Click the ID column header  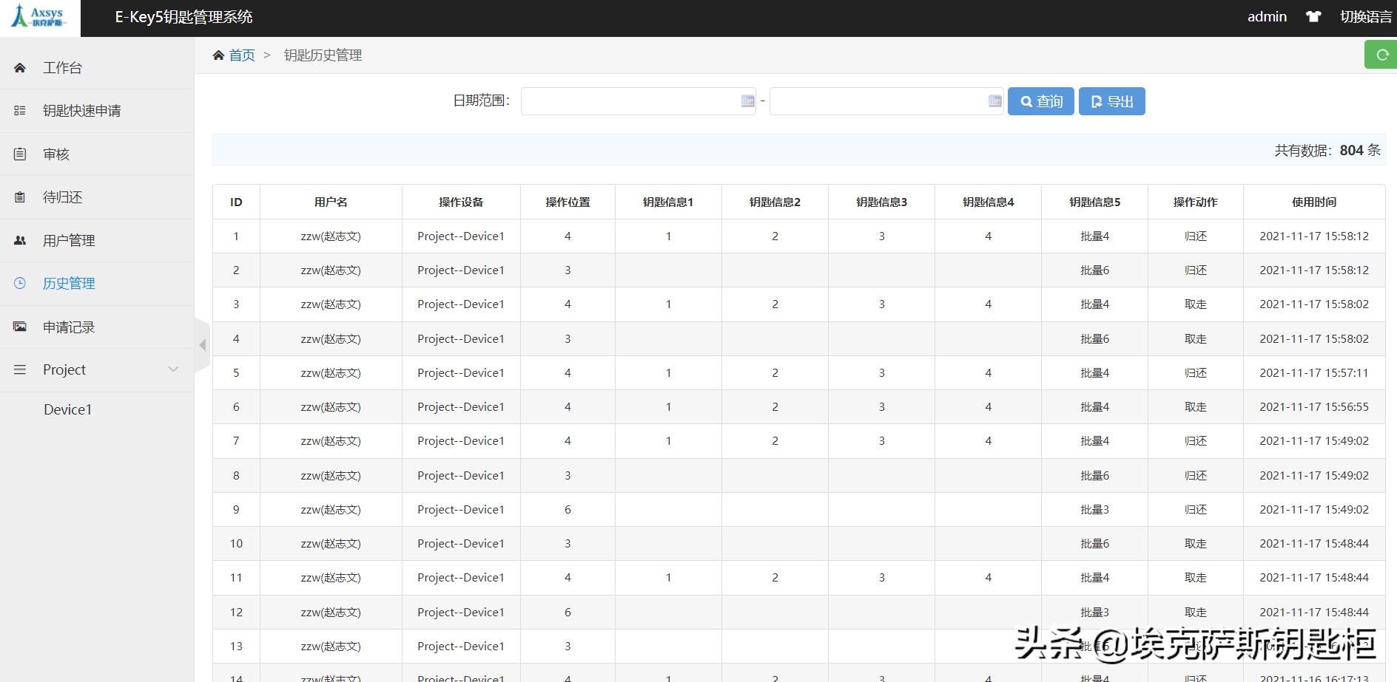[x=236, y=202]
